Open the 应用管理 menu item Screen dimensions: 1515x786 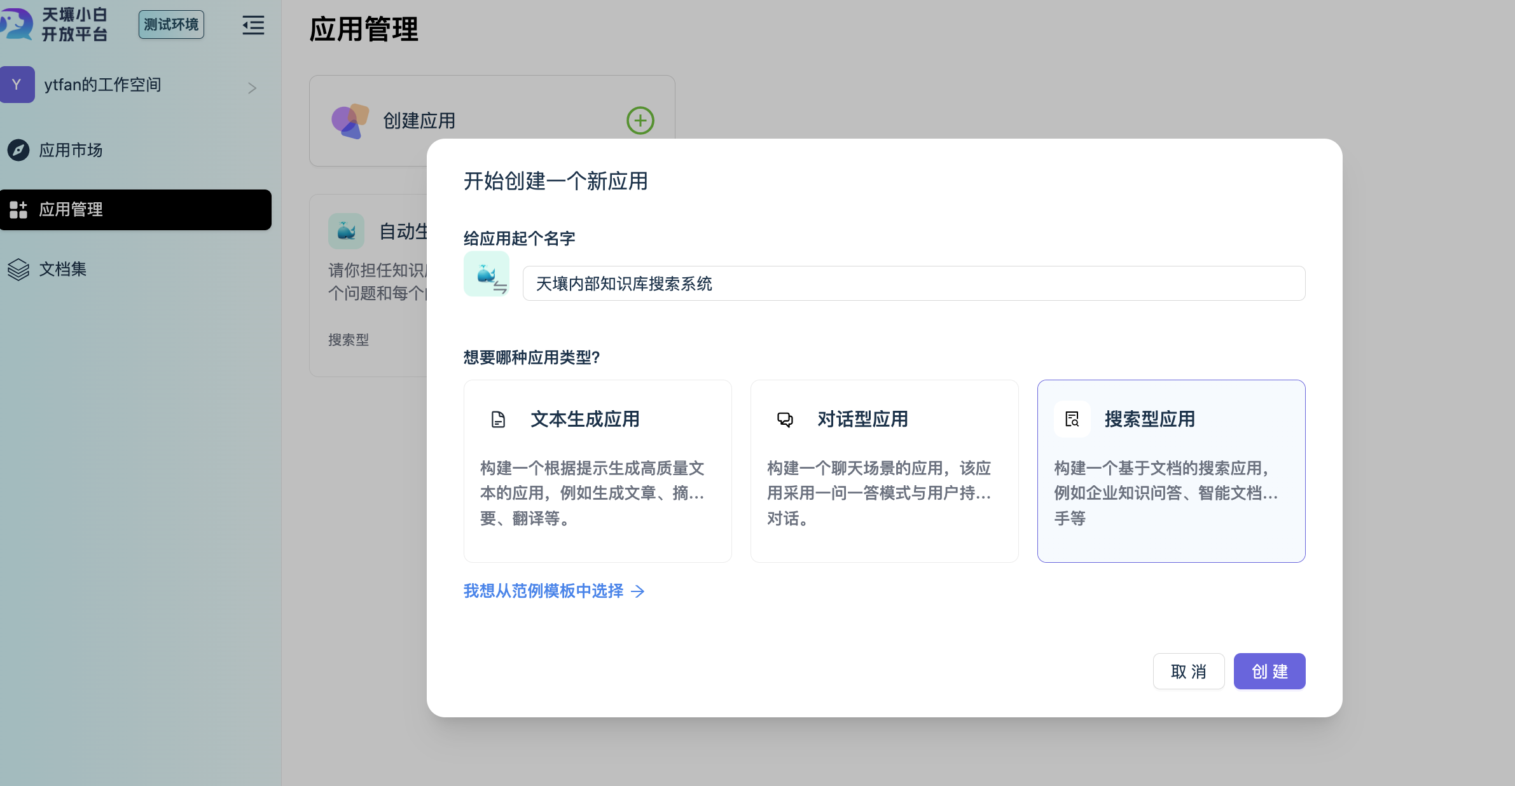coord(135,210)
